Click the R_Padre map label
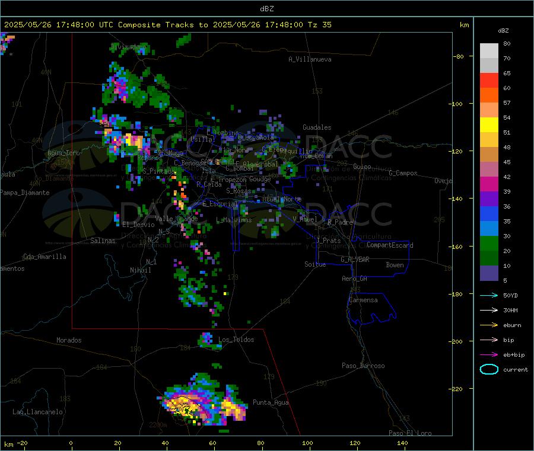The width and height of the screenshot is (534, 451). click(x=340, y=222)
